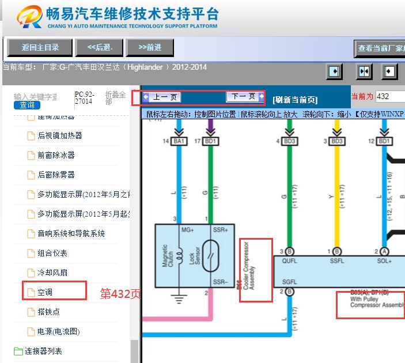Open 多功能显示屏(2012年5月之前) item

(x=84, y=194)
